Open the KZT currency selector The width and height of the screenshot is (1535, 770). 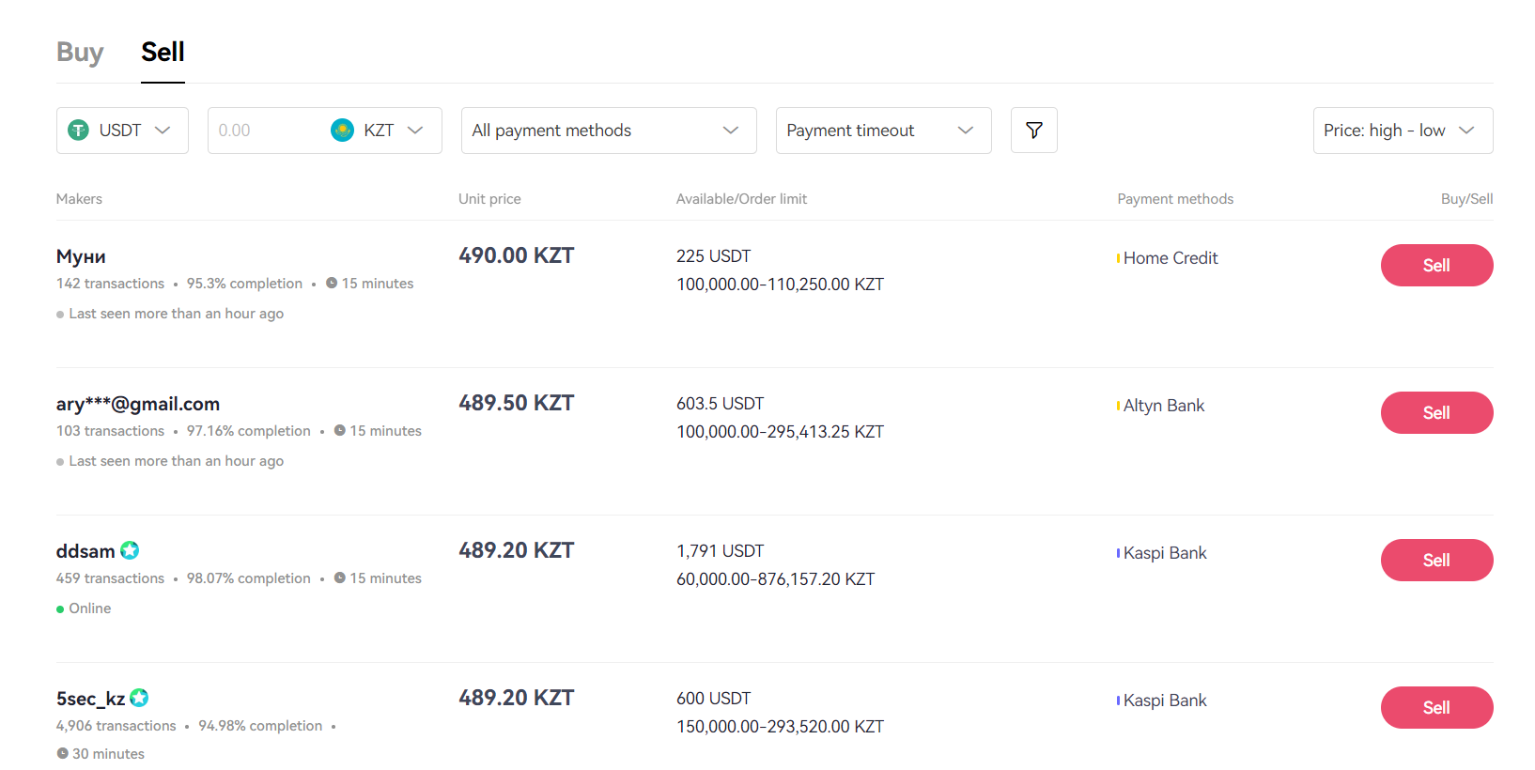click(x=379, y=131)
